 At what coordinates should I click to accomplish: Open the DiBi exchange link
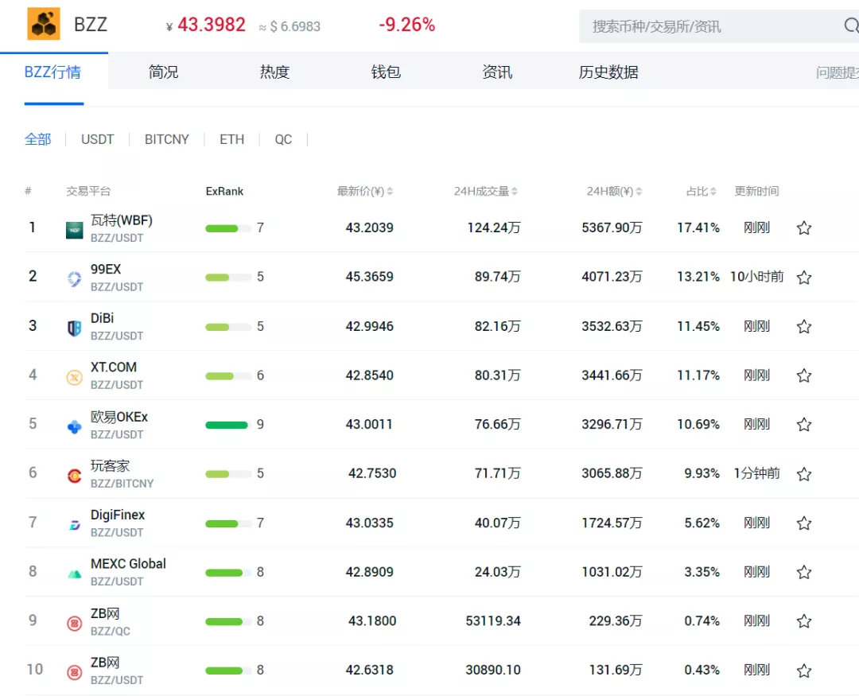102,318
